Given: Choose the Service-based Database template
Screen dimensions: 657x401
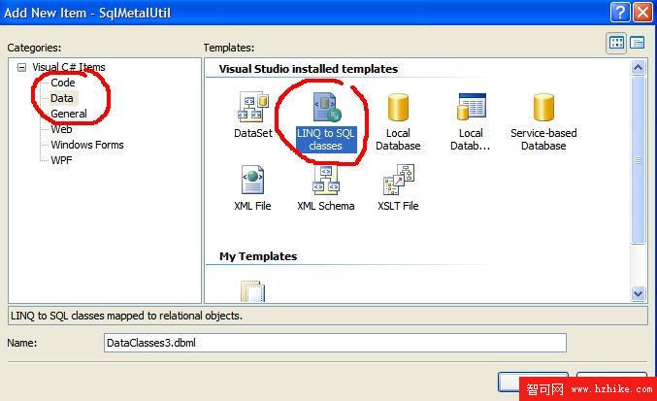Looking at the screenshot, I should click(543, 122).
